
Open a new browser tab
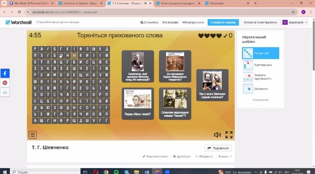pyautogui.click(x=256, y=3)
